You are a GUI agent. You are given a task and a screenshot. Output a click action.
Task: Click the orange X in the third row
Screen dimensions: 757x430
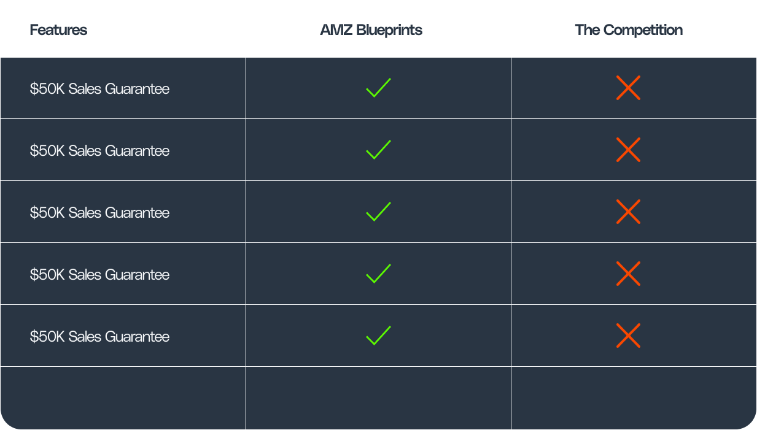pos(628,212)
